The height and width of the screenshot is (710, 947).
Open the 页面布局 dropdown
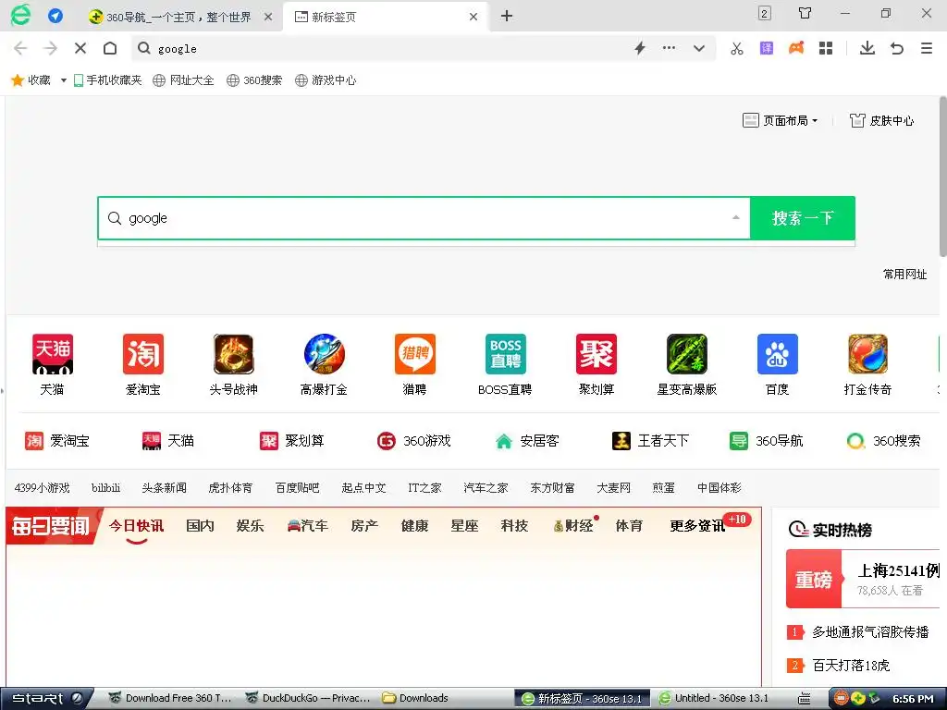[781, 121]
